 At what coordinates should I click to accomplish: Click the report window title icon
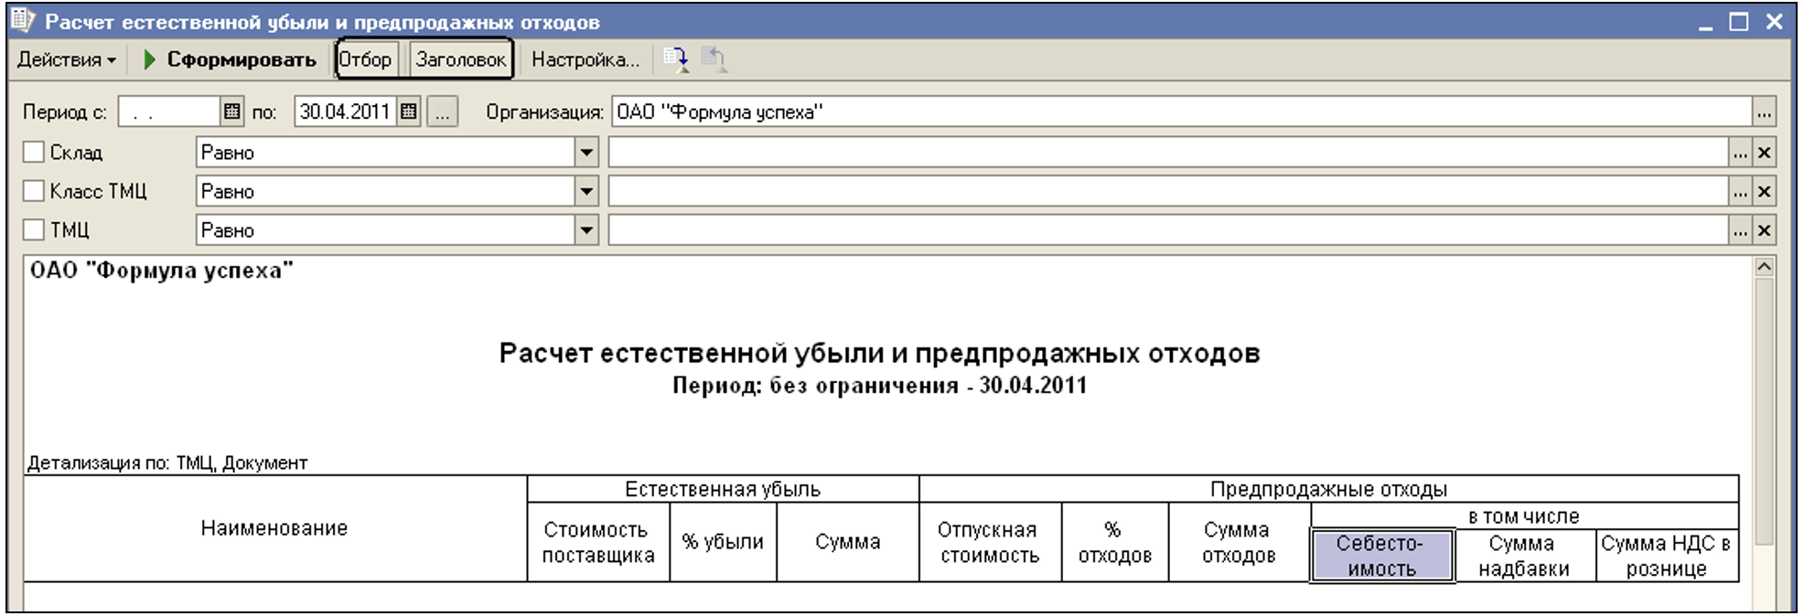(x=24, y=20)
